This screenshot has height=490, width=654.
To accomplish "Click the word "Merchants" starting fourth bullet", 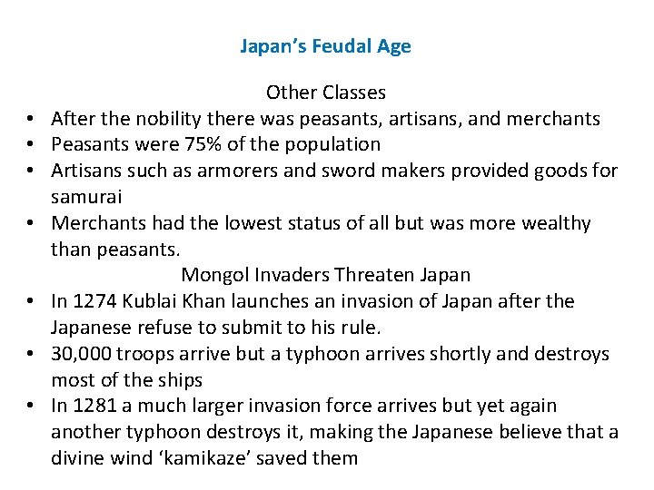I will click(98, 223).
